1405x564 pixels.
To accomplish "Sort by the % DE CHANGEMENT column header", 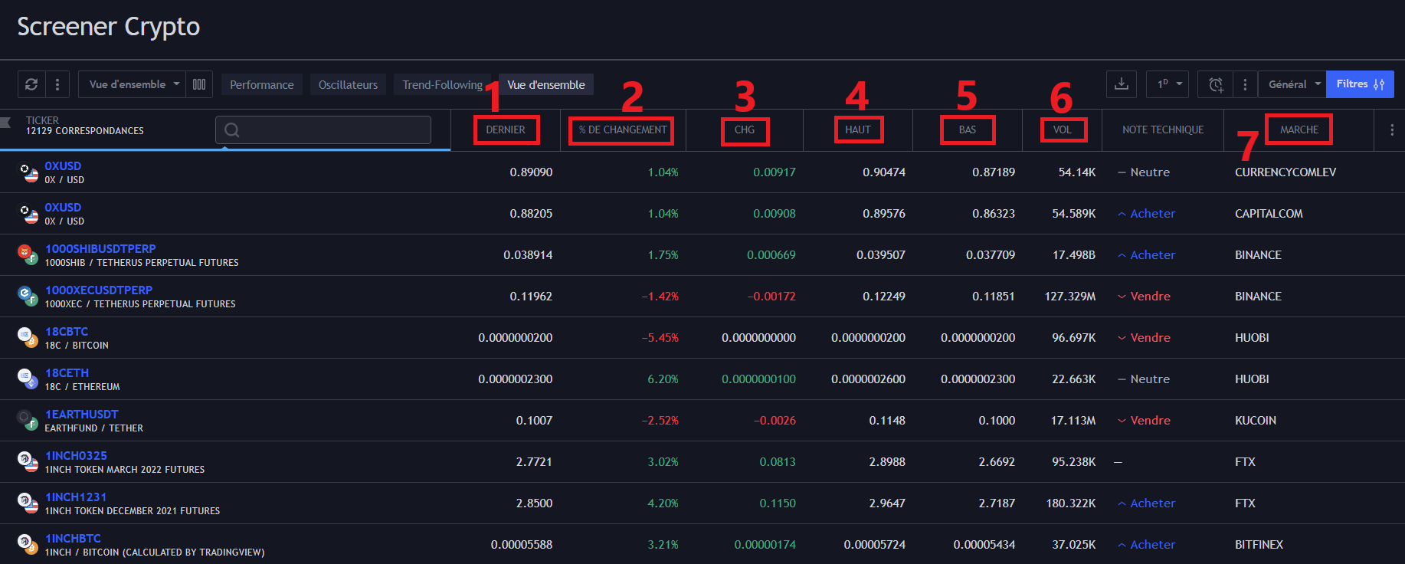I will (x=622, y=130).
